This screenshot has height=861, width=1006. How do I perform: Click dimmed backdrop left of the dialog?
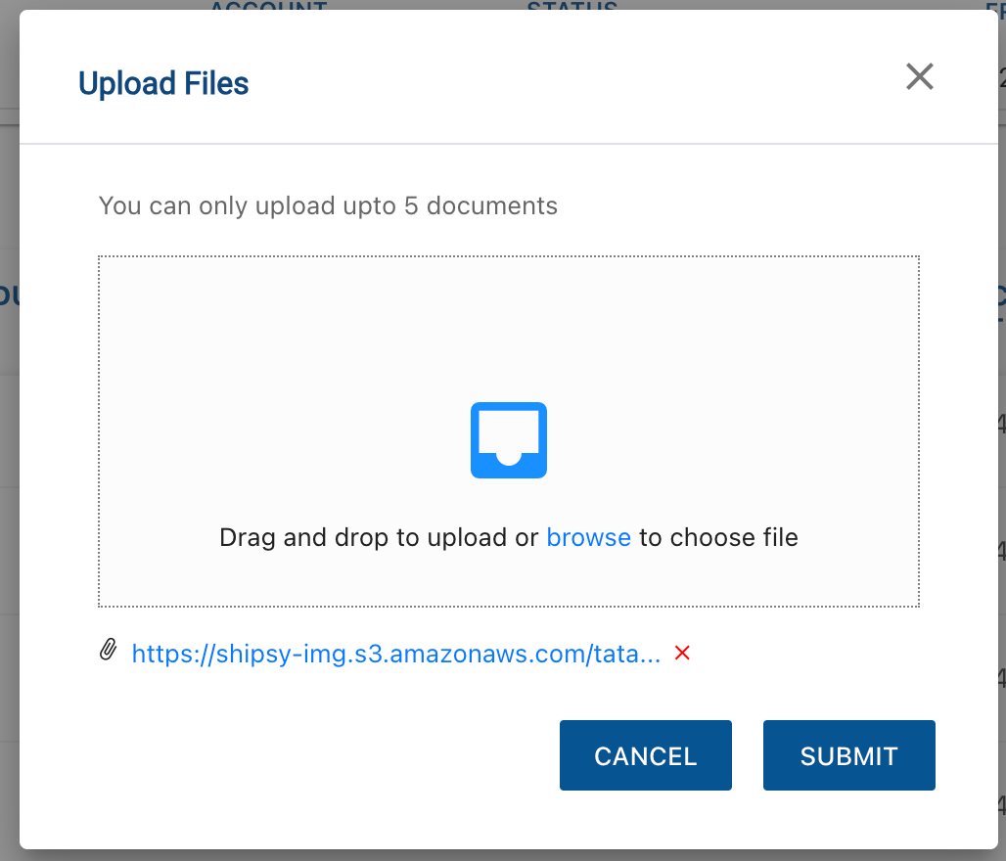point(9,440)
